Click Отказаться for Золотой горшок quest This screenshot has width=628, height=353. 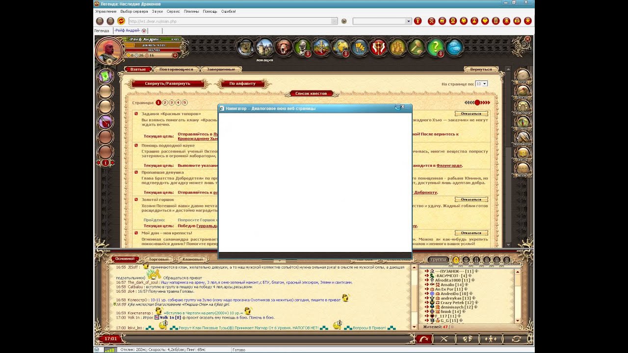tap(471, 200)
